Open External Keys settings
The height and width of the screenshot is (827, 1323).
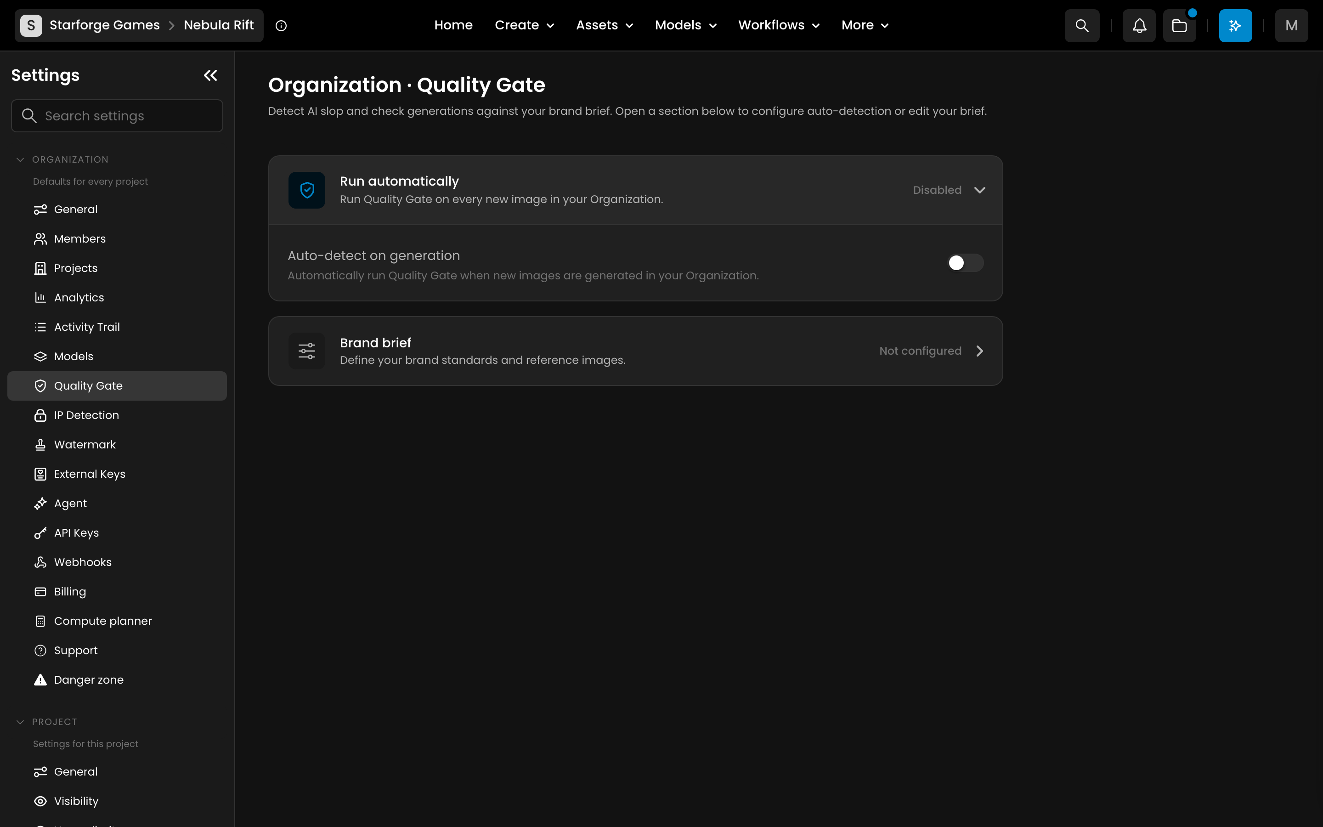(x=117, y=474)
